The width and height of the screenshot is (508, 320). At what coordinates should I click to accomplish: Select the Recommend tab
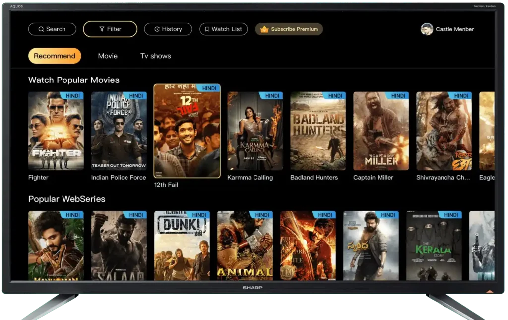click(55, 56)
